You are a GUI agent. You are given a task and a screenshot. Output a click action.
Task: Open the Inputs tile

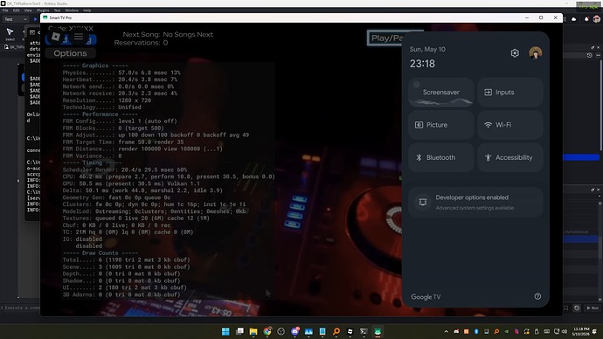[510, 93]
